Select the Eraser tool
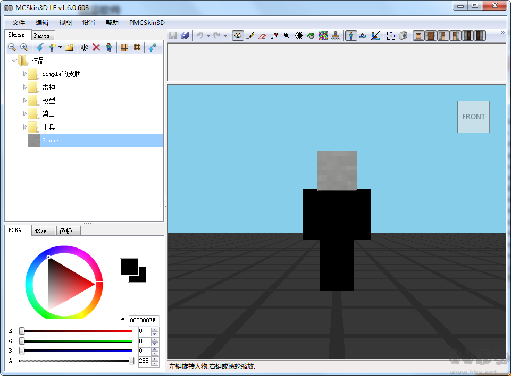 [x=262, y=36]
